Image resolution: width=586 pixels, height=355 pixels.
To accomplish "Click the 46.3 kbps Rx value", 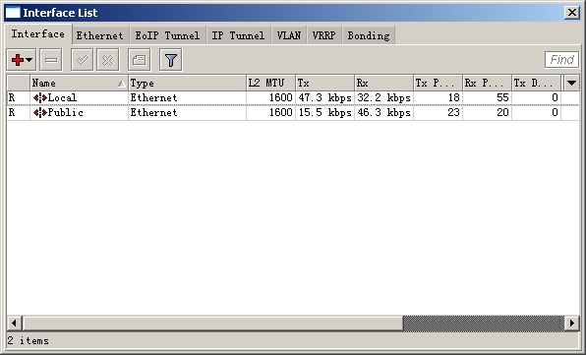I will pyautogui.click(x=383, y=112).
